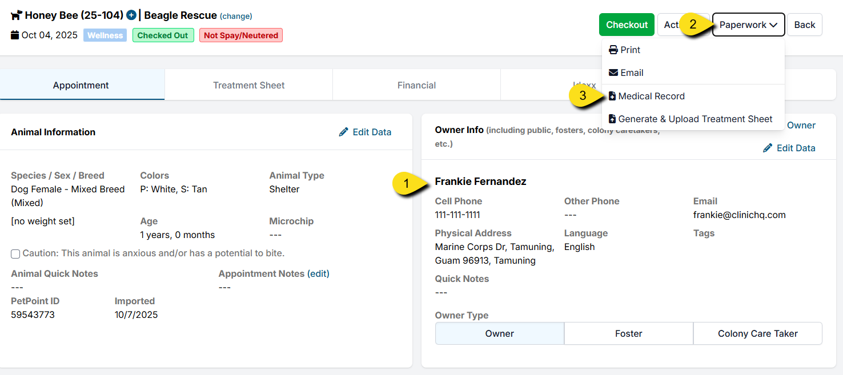Viewport: 843px width, 375px height.
Task: Select Foster as the owner type
Action: click(x=628, y=334)
